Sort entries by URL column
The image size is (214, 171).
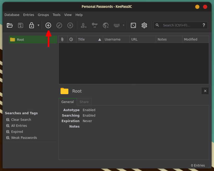coord(142,39)
